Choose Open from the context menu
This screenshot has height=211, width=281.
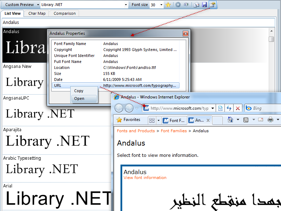[x=84, y=98]
